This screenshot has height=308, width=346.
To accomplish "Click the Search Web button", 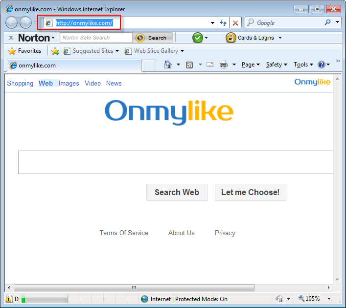I will pos(177,192).
